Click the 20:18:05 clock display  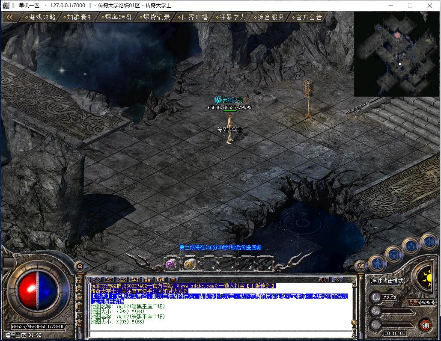pos(395,333)
